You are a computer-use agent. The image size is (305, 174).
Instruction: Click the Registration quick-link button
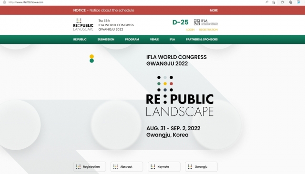(x=90, y=166)
